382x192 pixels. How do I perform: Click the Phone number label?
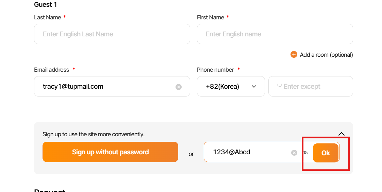coord(215,70)
